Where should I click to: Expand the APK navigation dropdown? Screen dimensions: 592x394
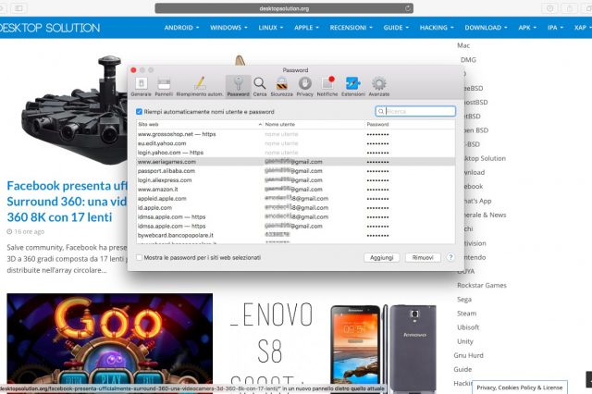[527, 28]
